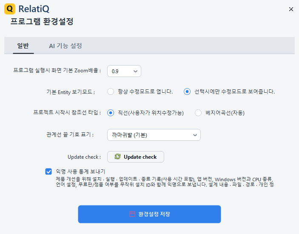Screen dimensions: 299x234
Task: Open the AI 기능 설정 tab
Action: click(x=65, y=46)
